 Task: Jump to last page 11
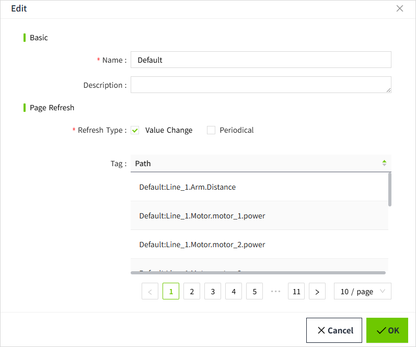tap(296, 292)
